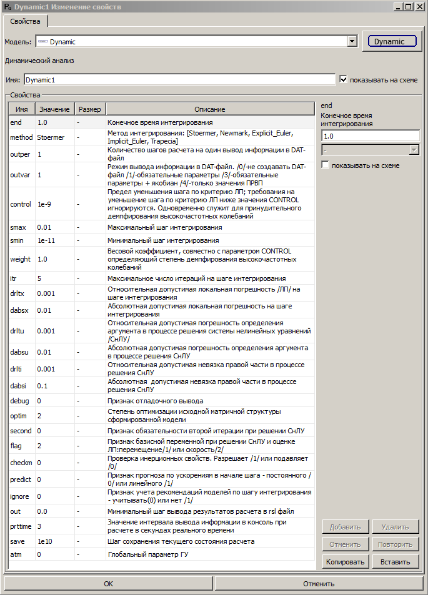
Task: Toggle the parameter 'показывать на схеме' checkbox on right
Action: tap(325, 165)
